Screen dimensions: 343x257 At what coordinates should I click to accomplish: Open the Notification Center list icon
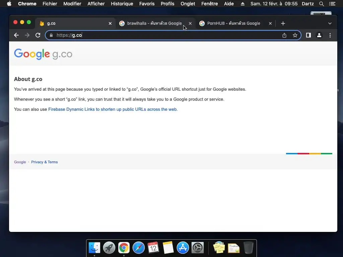332,4
